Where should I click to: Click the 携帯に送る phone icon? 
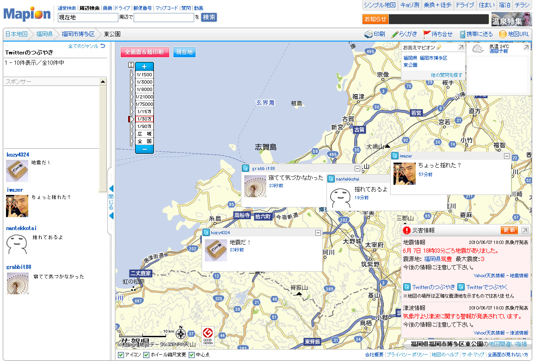pos(462,34)
